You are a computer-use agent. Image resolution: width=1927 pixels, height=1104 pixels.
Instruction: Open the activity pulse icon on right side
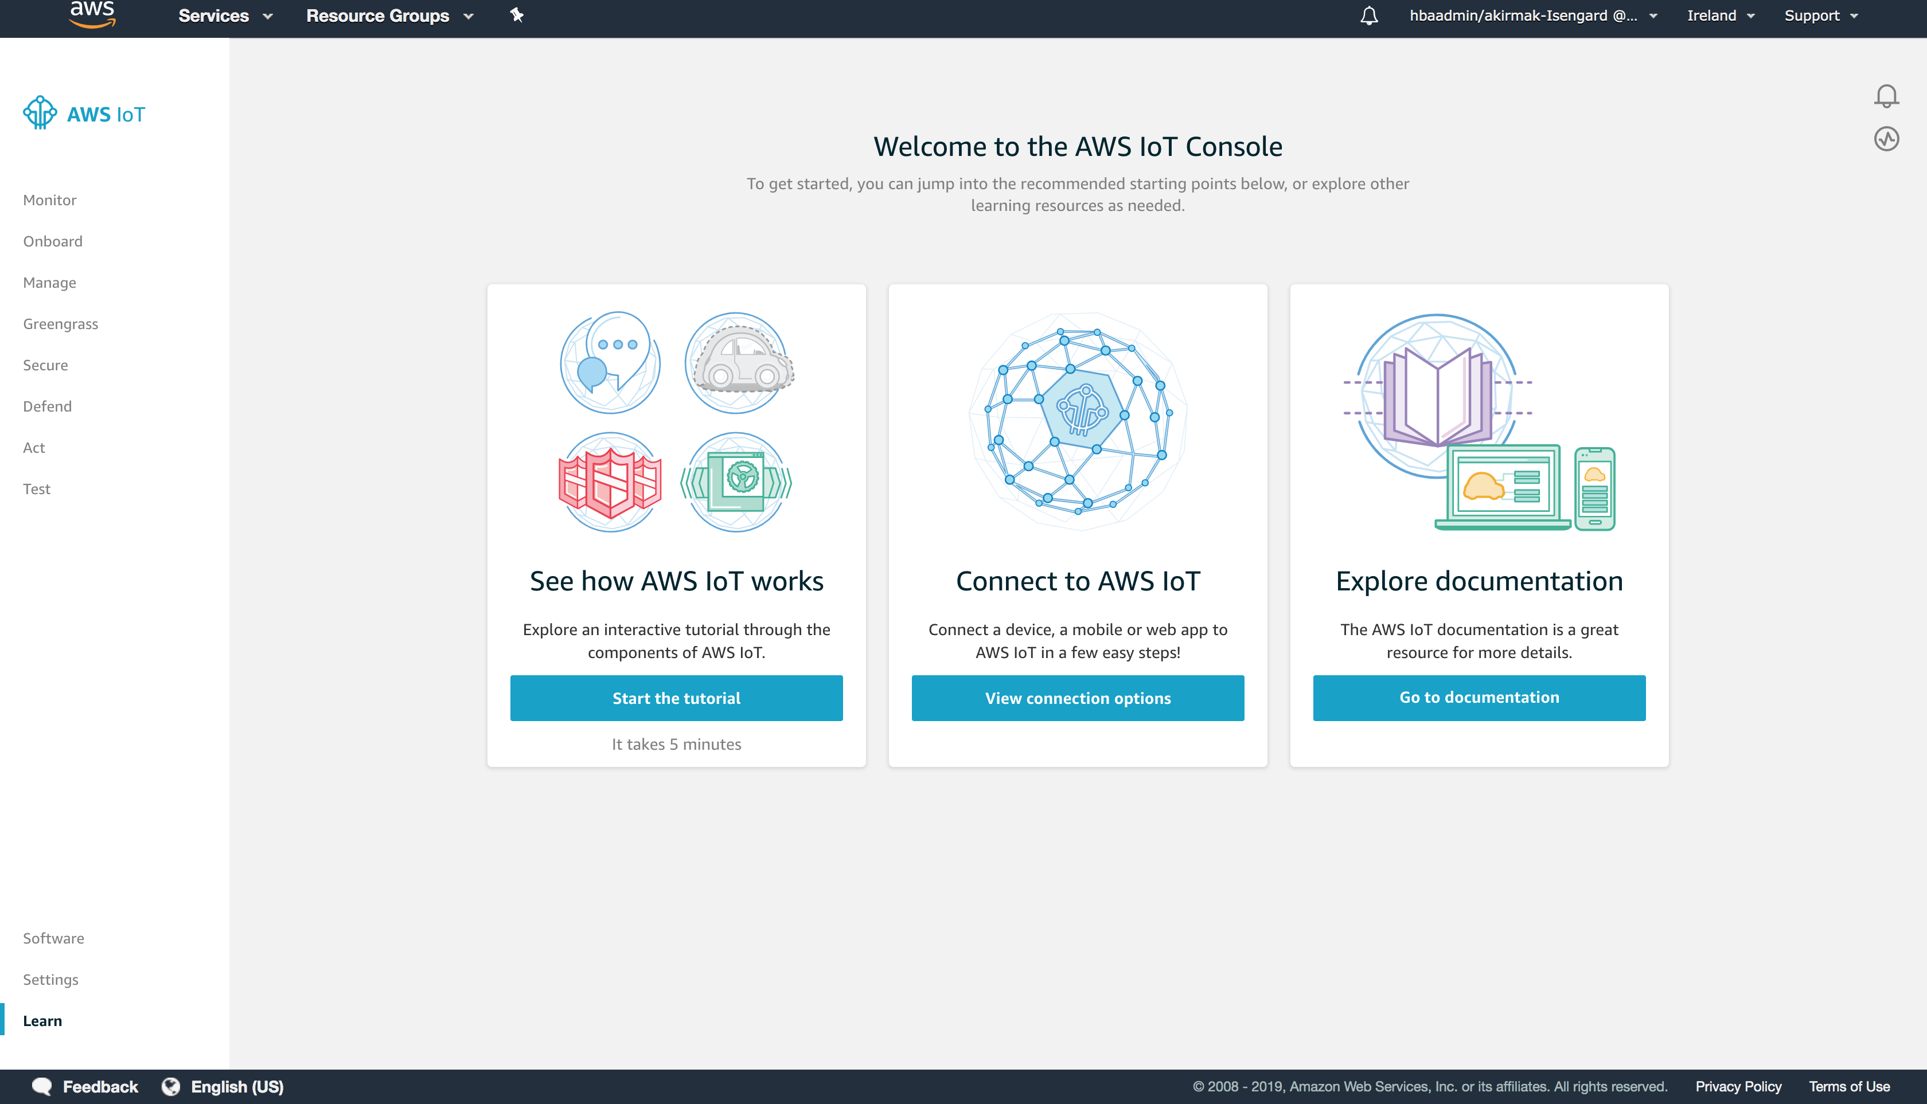click(x=1886, y=139)
